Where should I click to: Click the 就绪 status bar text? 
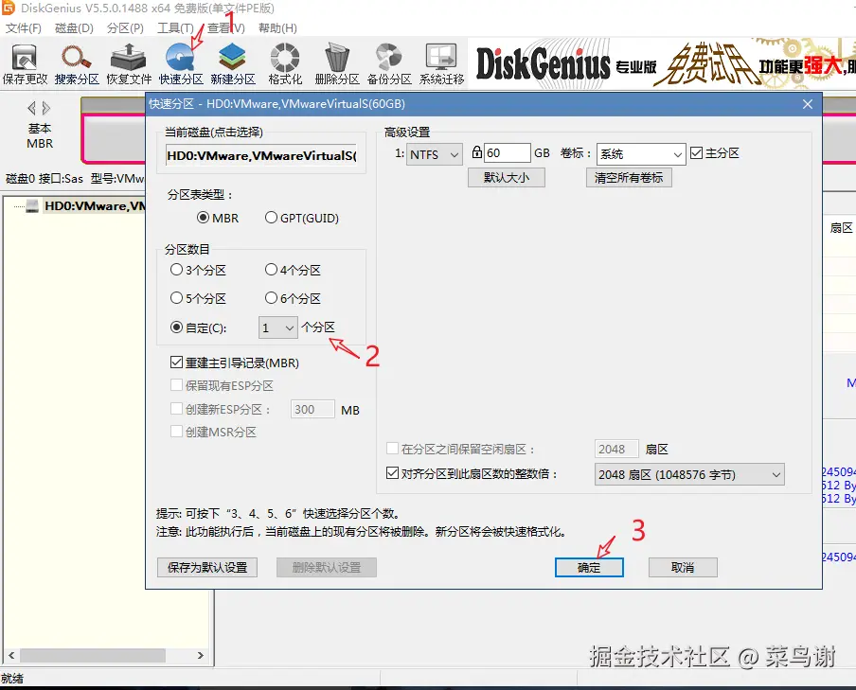click(12, 679)
